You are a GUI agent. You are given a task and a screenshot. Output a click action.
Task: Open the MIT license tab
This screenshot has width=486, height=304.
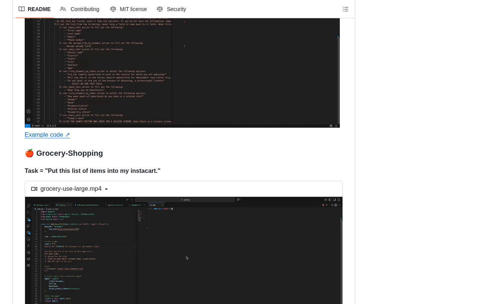tap(128, 9)
